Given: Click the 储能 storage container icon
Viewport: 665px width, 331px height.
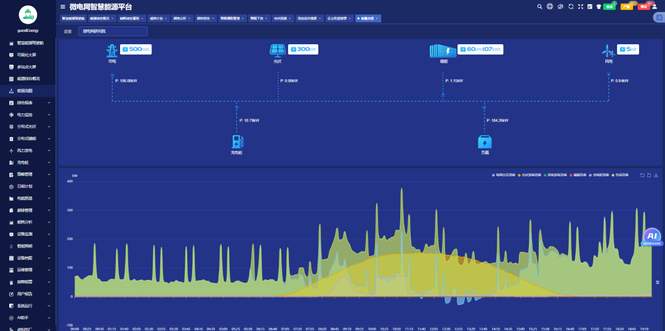Looking at the screenshot, I should tap(442, 51).
